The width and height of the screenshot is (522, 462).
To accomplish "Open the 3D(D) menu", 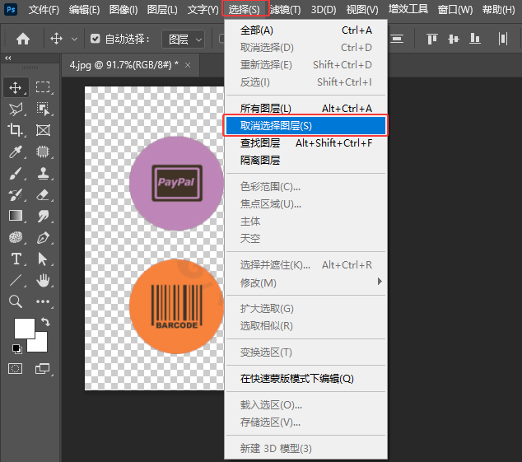I will tap(324, 10).
